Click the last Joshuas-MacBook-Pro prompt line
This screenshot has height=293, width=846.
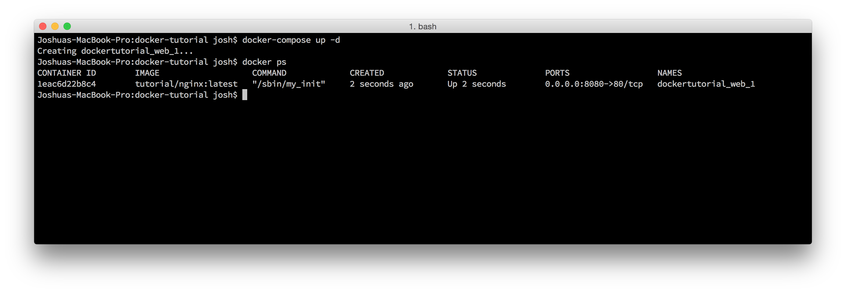137,95
